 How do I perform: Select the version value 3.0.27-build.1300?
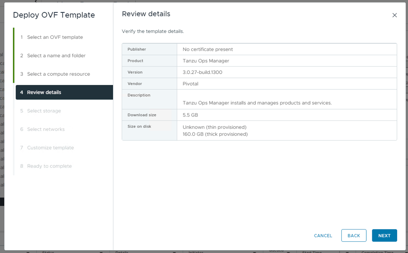click(202, 72)
